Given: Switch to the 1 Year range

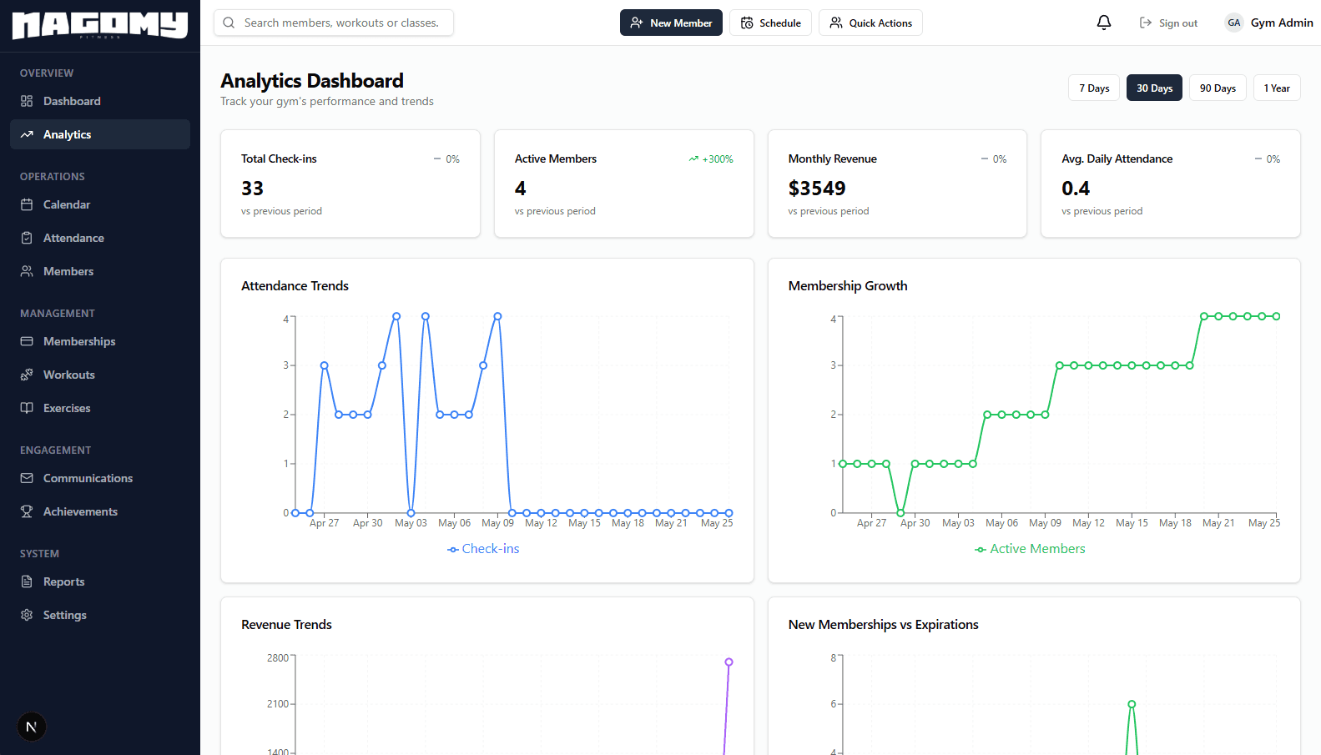Looking at the screenshot, I should point(1277,88).
